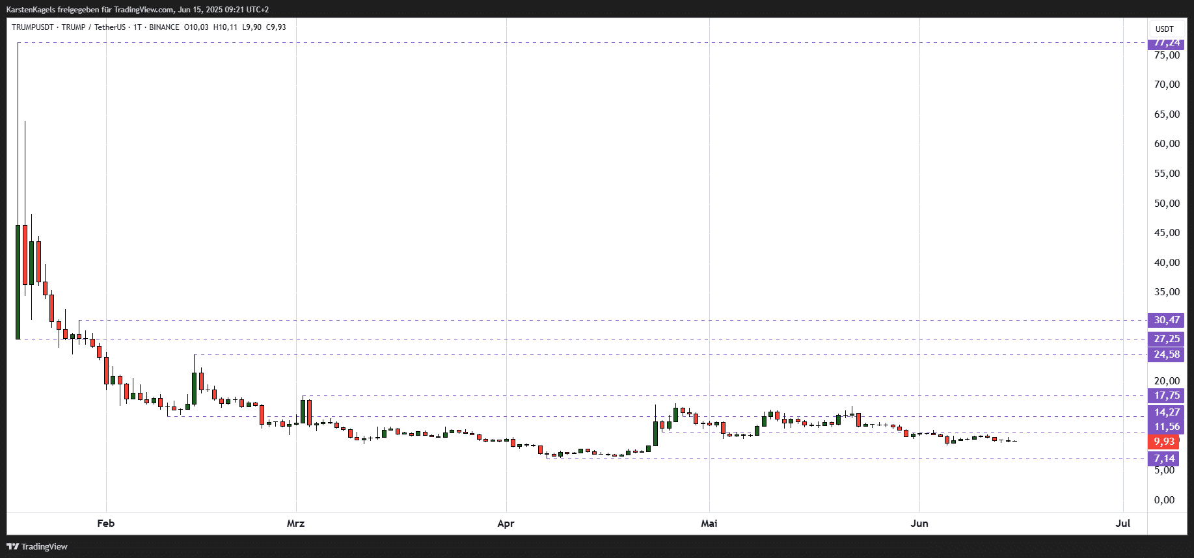Screen dimensions: 1194x558
Task: Click the USDT currency label on price axis
Action: (1164, 29)
